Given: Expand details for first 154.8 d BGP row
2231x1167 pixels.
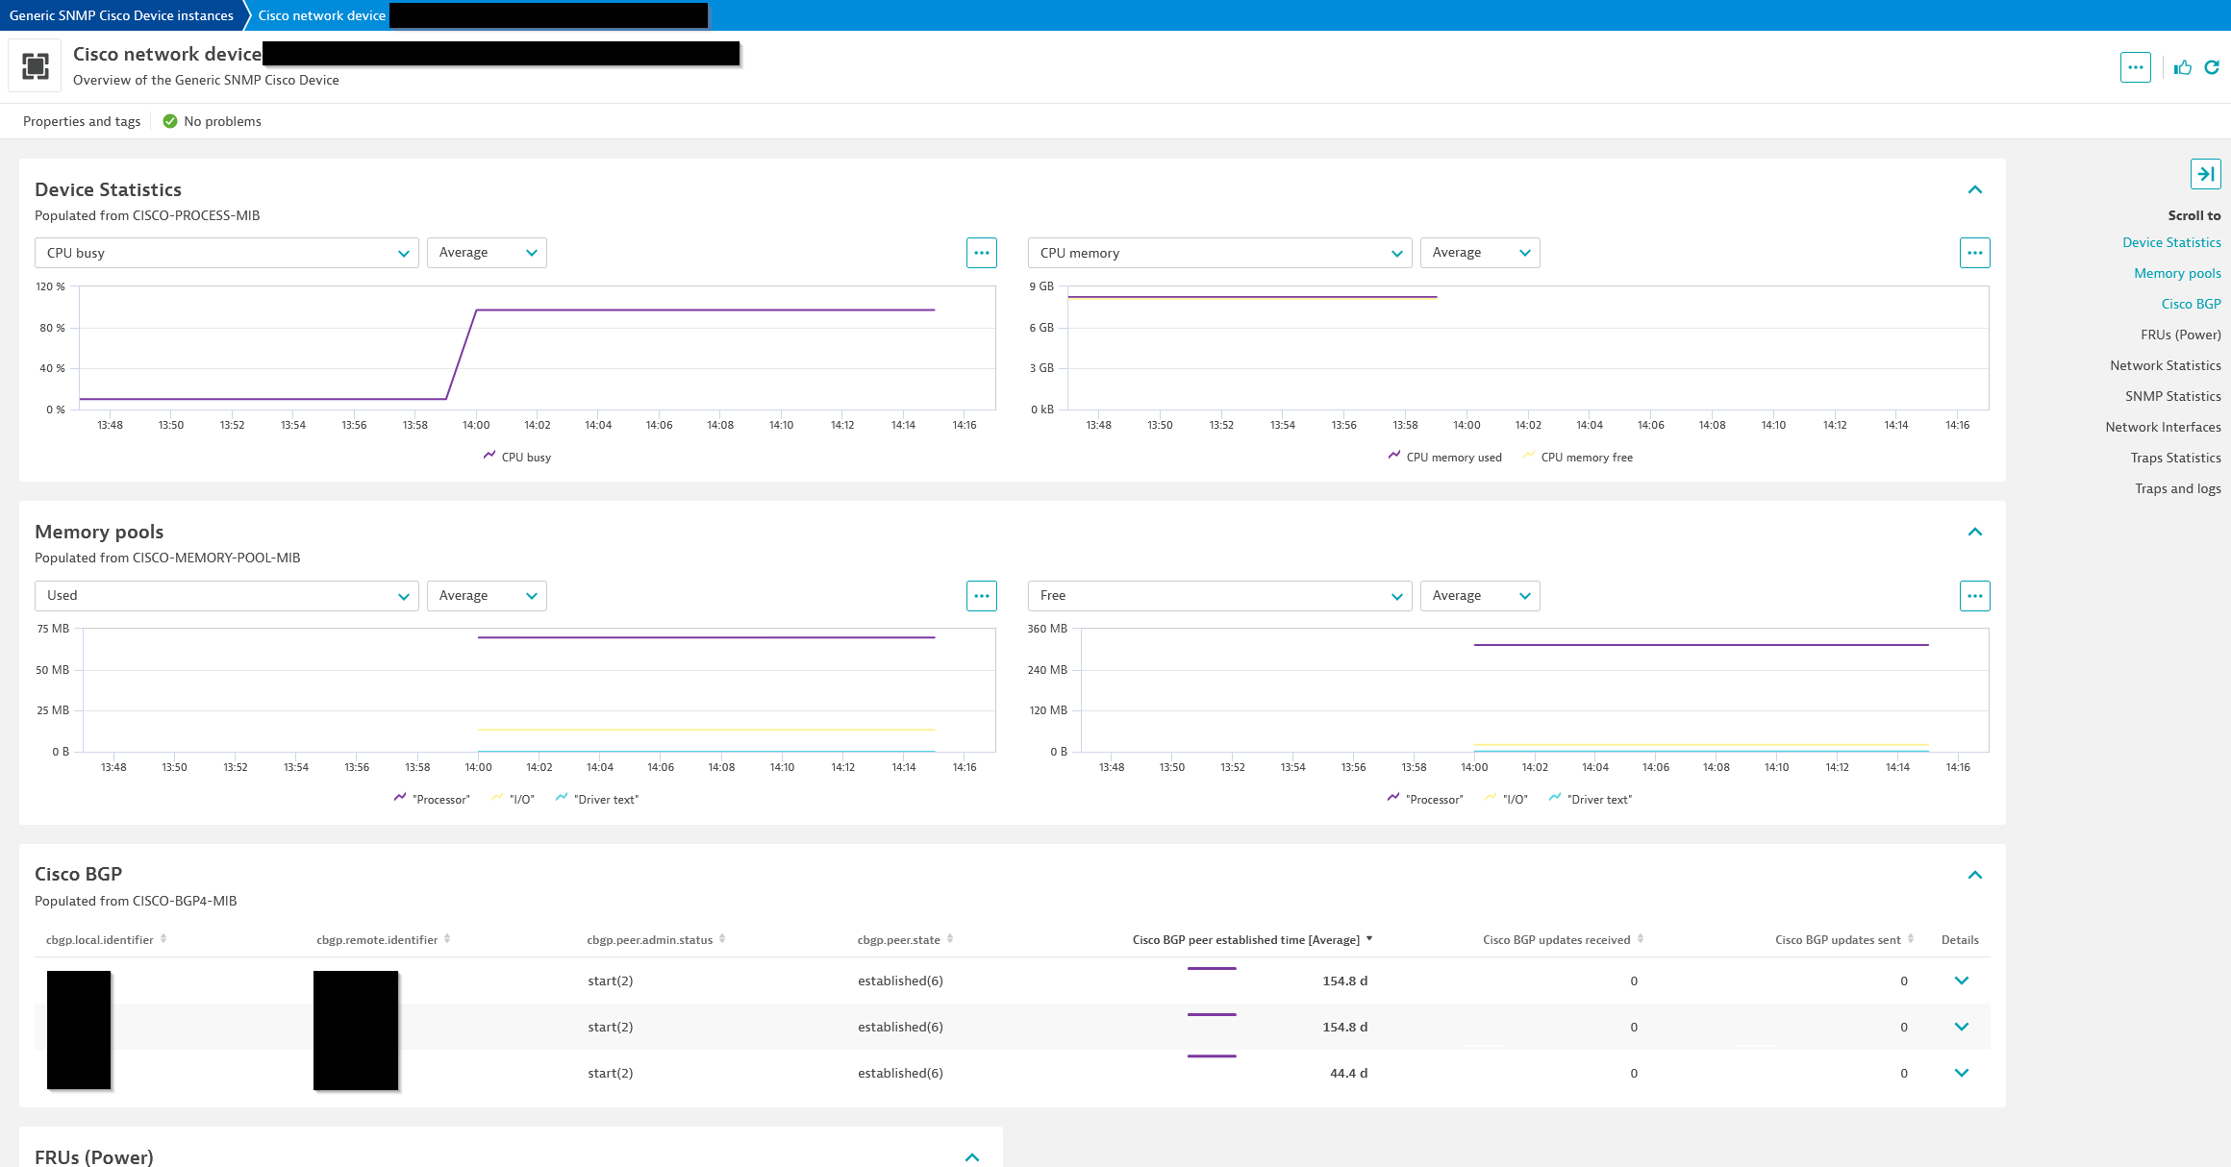Looking at the screenshot, I should 1962,981.
